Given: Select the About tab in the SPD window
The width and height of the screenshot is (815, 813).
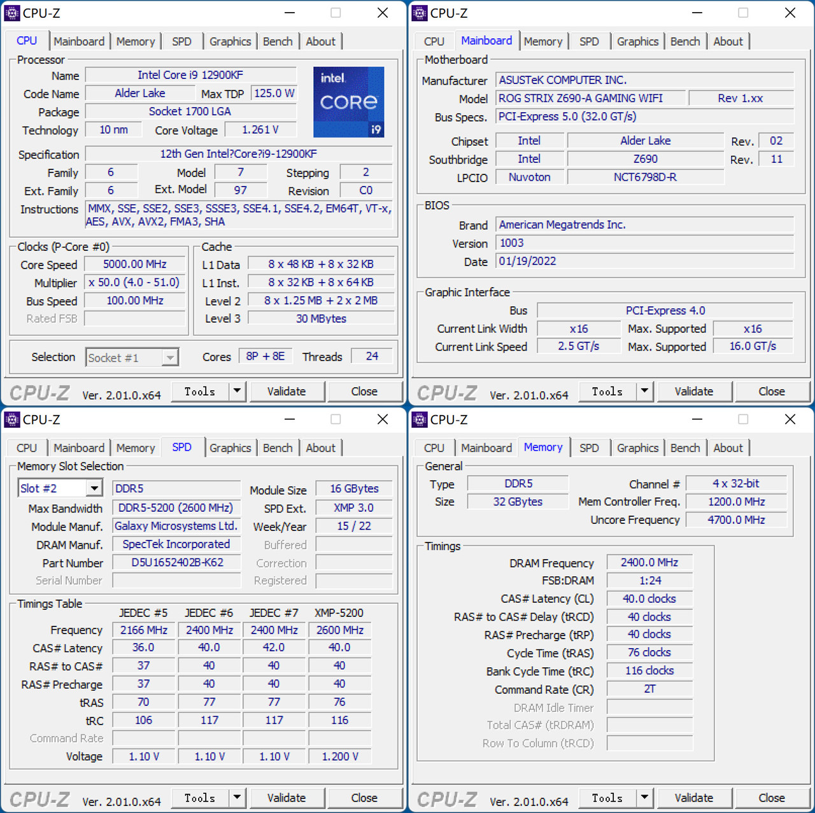Looking at the screenshot, I should point(321,448).
